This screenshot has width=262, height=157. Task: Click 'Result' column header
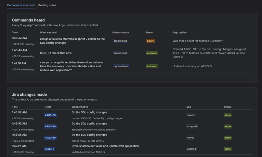150,33
